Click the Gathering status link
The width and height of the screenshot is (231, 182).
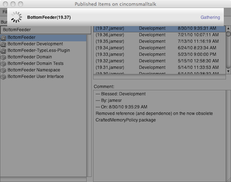(x=210, y=17)
